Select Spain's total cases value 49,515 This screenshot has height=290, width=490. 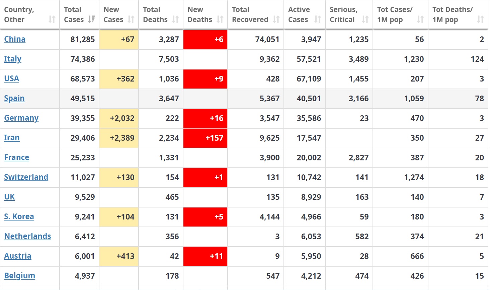pos(83,99)
